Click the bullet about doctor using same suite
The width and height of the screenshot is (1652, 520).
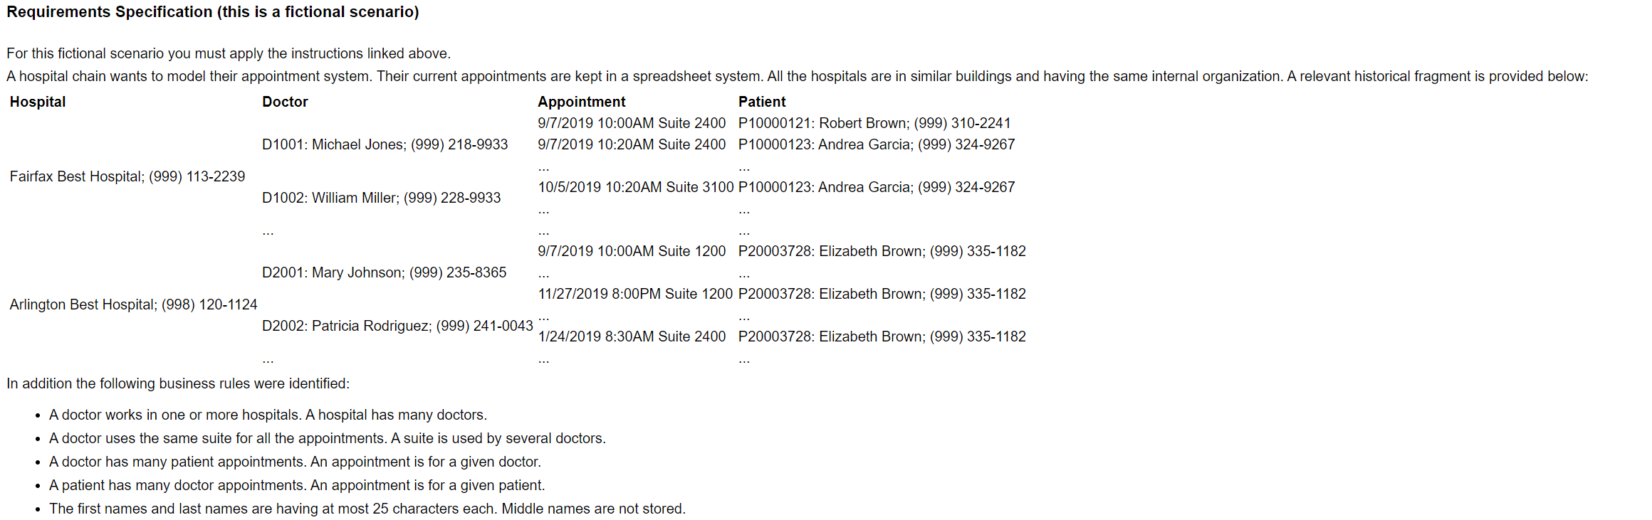328,438
